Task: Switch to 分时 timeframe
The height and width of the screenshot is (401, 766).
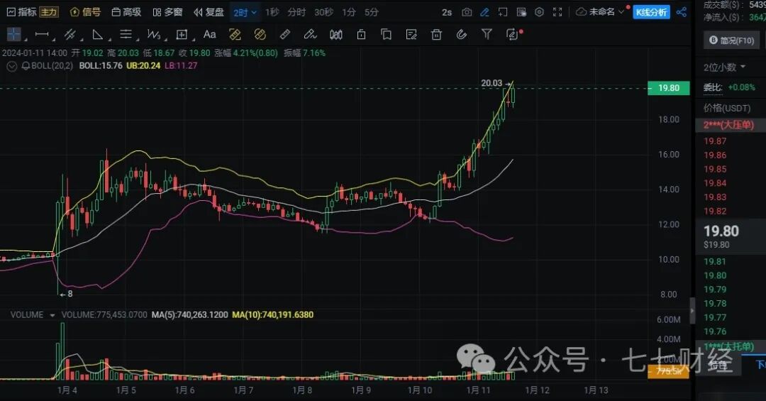Action: (x=296, y=12)
